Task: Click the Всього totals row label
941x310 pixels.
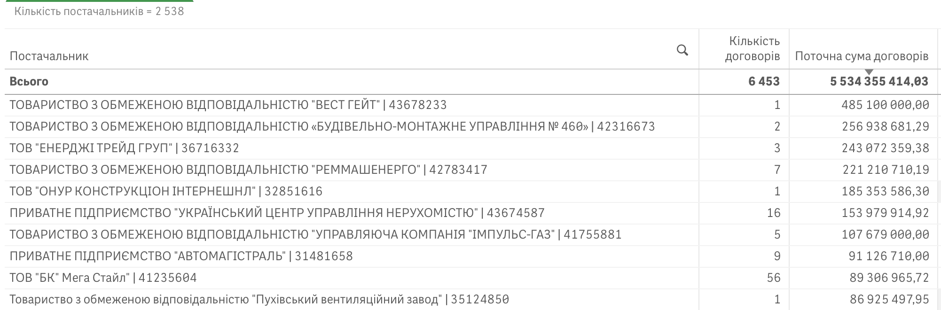Action: pyautogui.click(x=29, y=81)
